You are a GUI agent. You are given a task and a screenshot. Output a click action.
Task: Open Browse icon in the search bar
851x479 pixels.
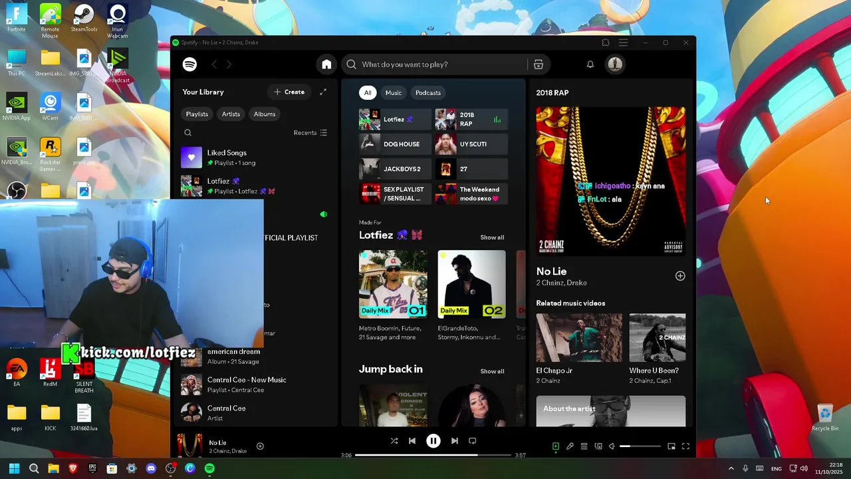[539, 65]
